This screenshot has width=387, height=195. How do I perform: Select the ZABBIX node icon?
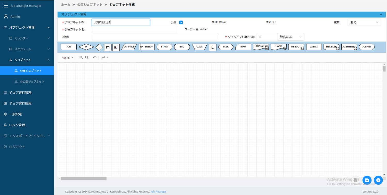click(x=313, y=47)
